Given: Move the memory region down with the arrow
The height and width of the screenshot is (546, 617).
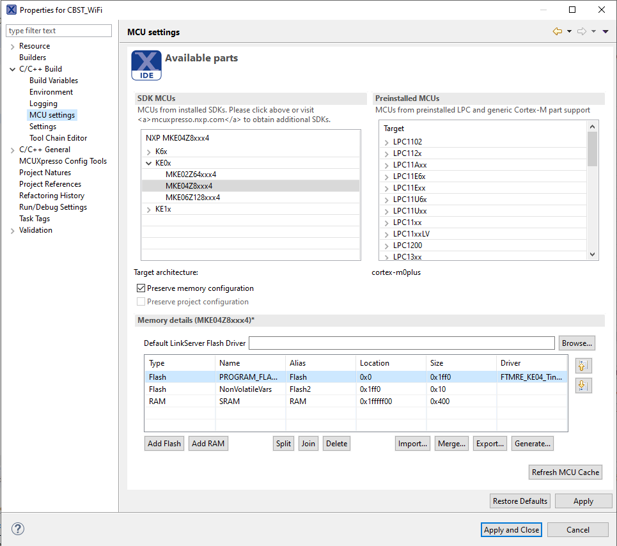Looking at the screenshot, I should tap(582, 386).
